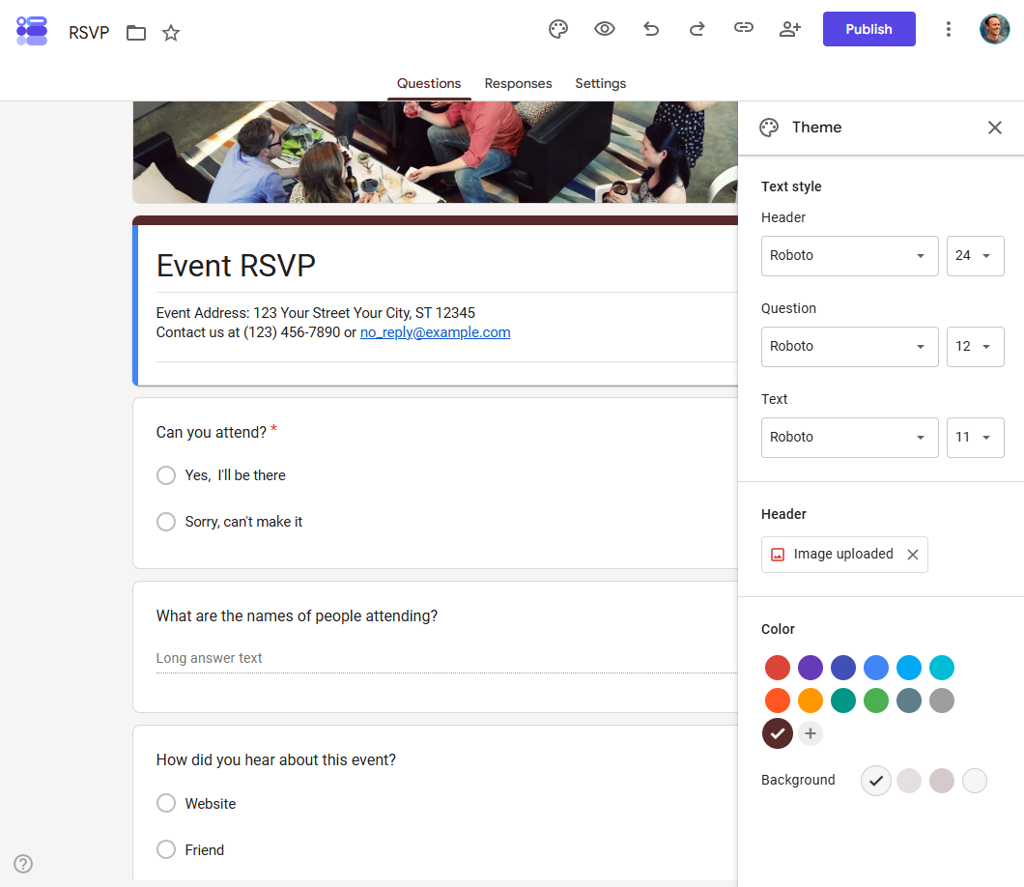Choose the blue grey theme color
1024x887 pixels.
click(x=909, y=701)
